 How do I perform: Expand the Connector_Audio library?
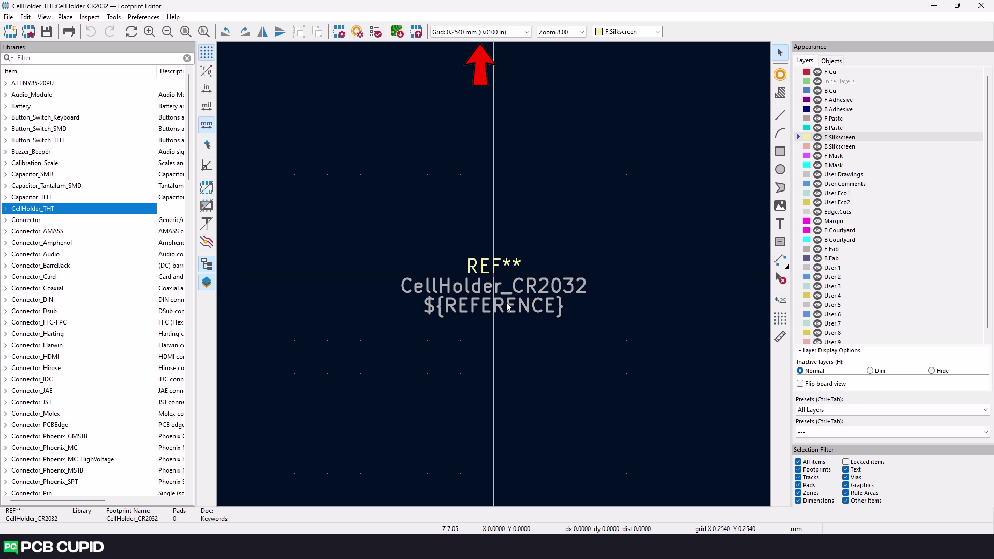pos(6,254)
